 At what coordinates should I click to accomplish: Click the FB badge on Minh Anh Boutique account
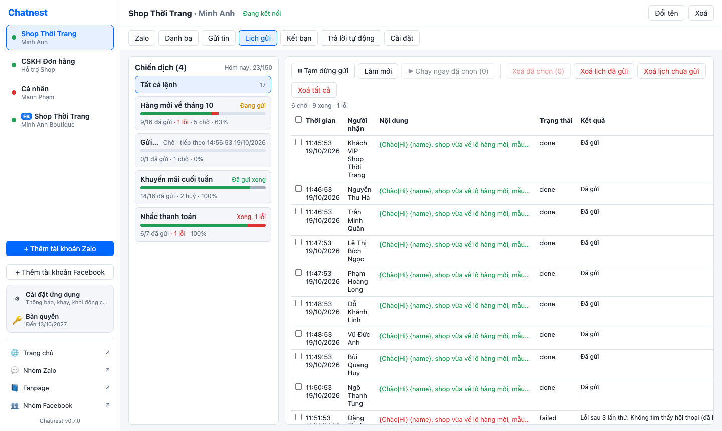26,116
